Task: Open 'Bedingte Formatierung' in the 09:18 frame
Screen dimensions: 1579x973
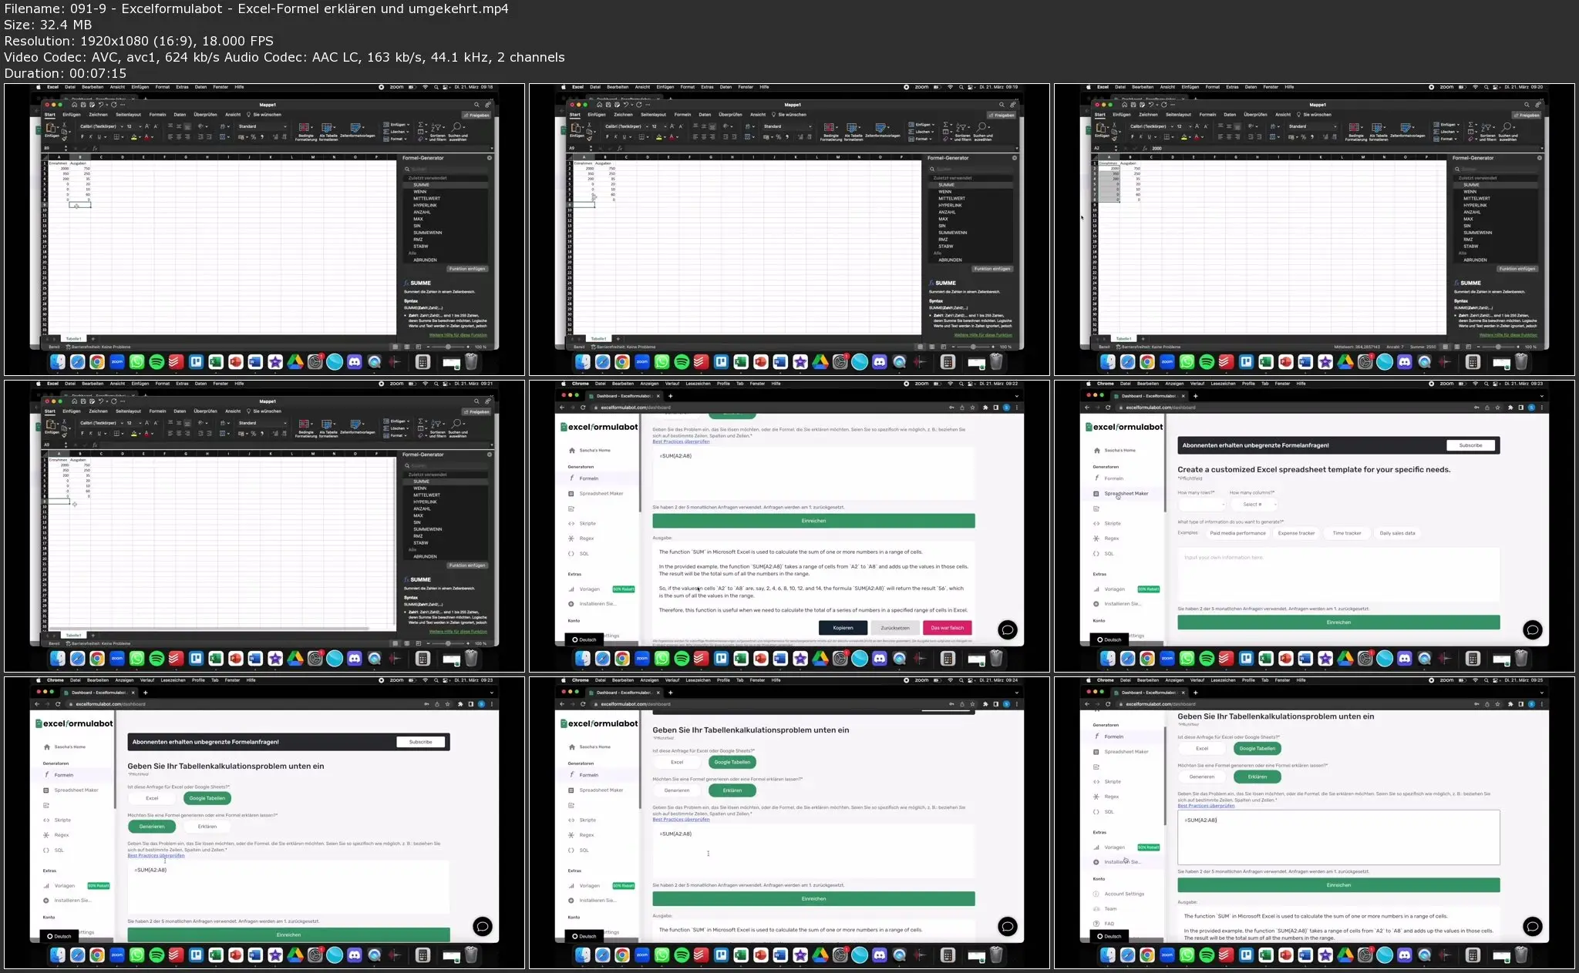Action: [306, 131]
